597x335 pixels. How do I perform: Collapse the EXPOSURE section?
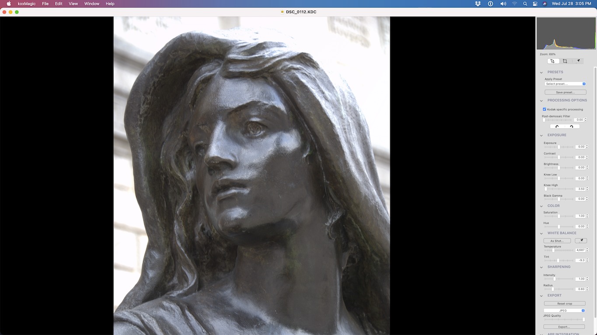(541, 135)
